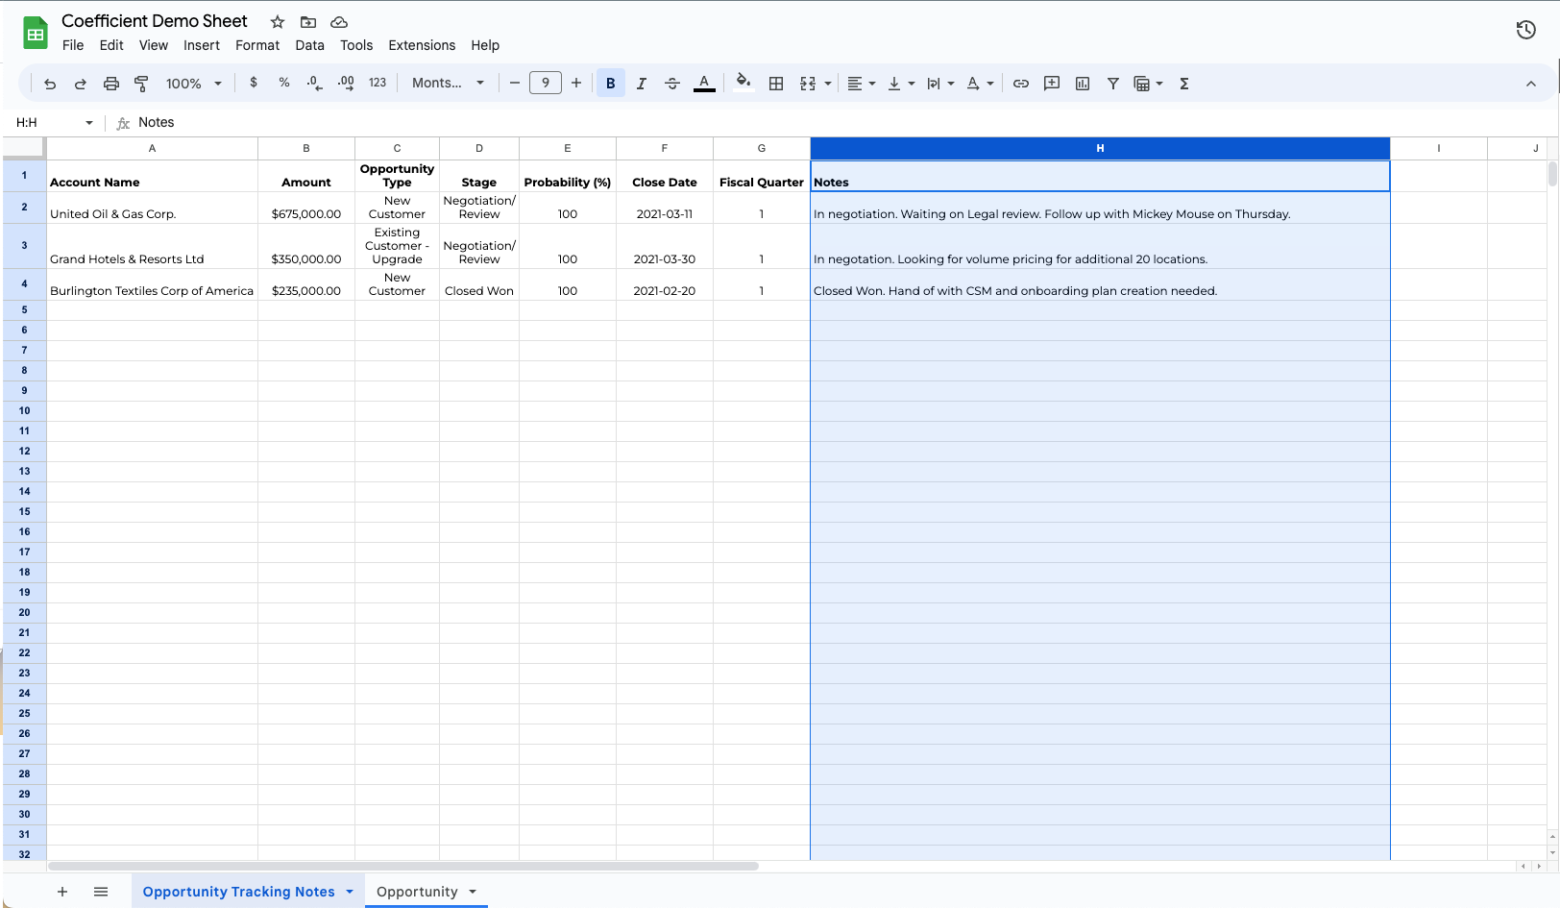Viewport: 1560px width, 908px height.
Task: Increase font size with plus button
Action: tap(576, 83)
